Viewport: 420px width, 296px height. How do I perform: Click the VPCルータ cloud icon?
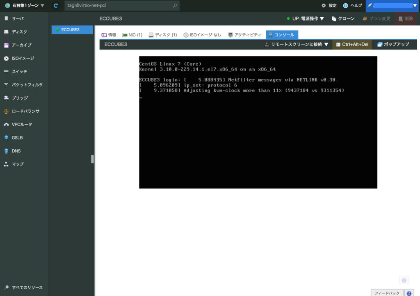(x=6, y=125)
